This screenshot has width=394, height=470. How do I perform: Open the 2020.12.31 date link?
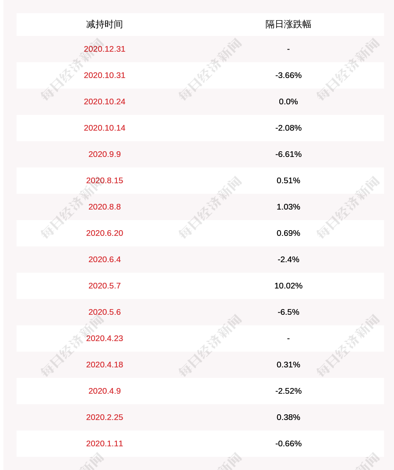tap(104, 49)
